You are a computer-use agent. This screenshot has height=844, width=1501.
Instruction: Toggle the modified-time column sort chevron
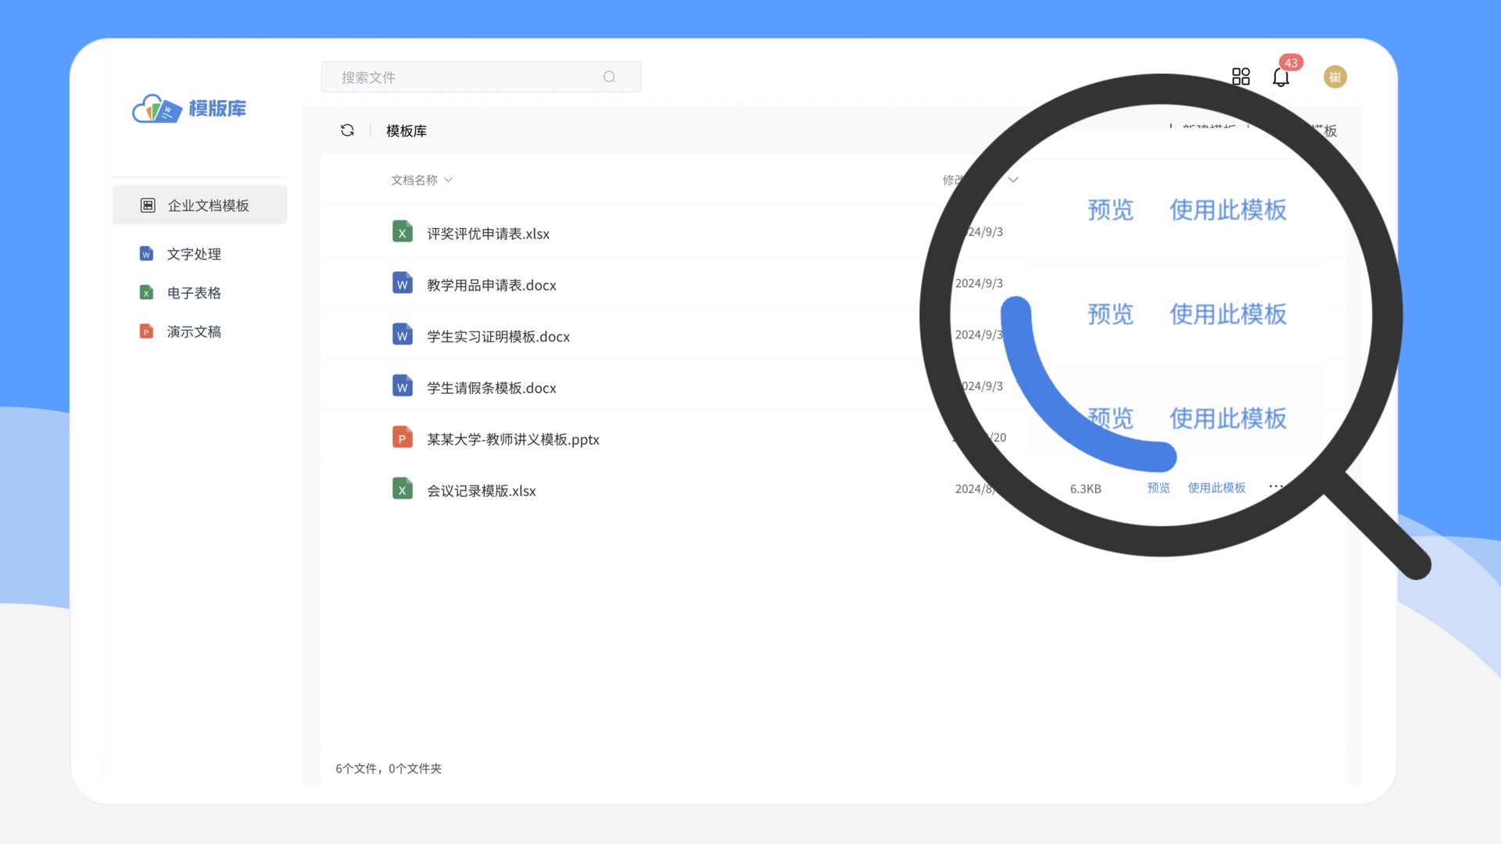1013,180
